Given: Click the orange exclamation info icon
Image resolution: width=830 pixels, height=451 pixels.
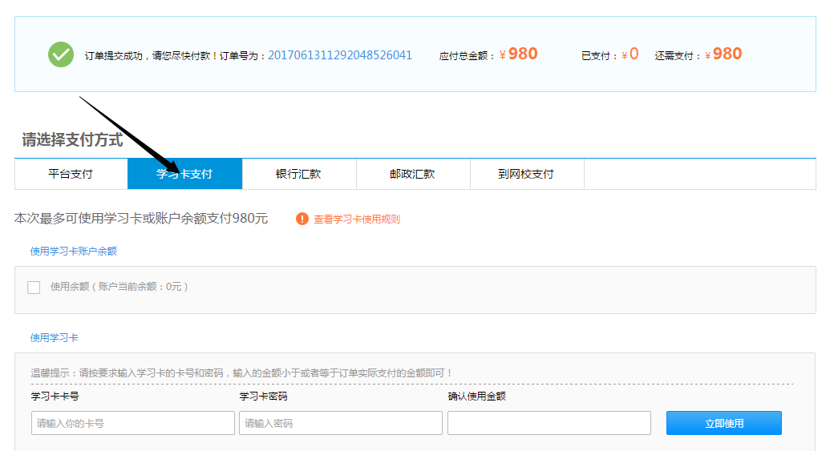Looking at the screenshot, I should pos(302,219).
